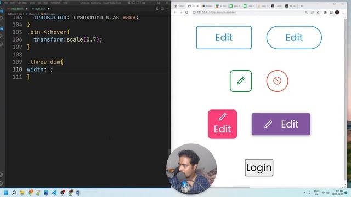This screenshot has height=197, width=351.
Task: Show hidden system tray icons
Action: click(304, 193)
